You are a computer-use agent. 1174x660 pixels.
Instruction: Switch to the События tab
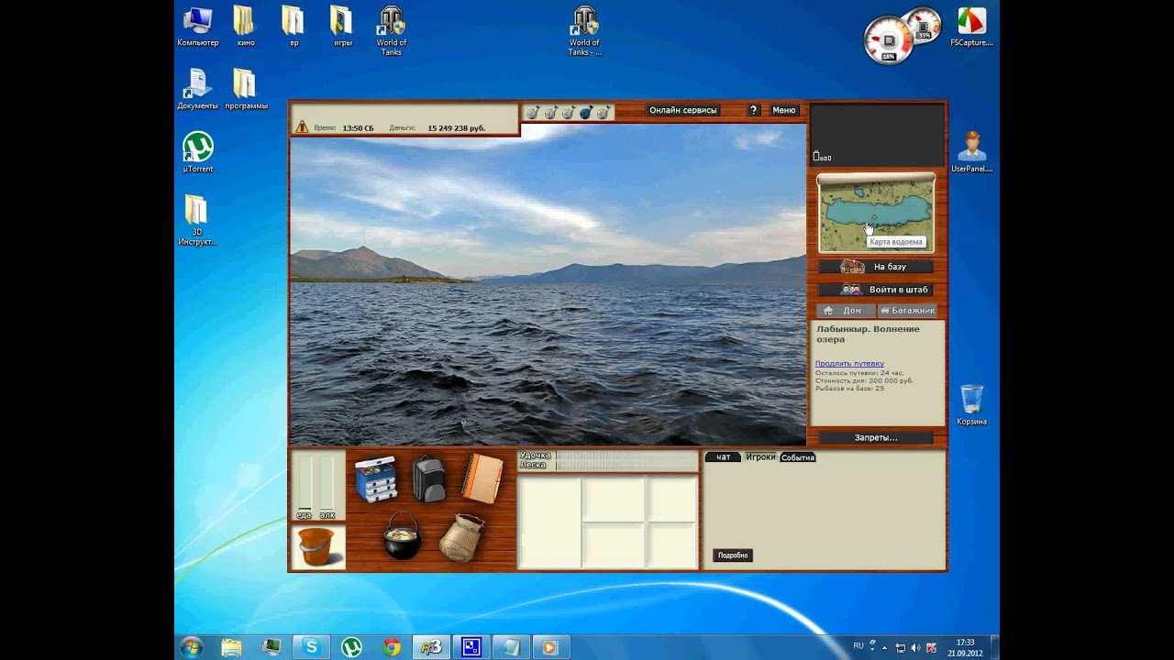pos(798,457)
